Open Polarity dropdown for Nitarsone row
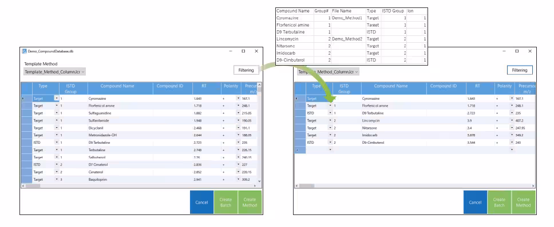Image resolution: width=554 pixels, height=227 pixels. (512, 128)
